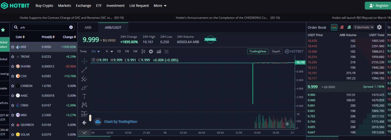Favorite the ARB coin star
391x140 pixels.
click(13, 47)
